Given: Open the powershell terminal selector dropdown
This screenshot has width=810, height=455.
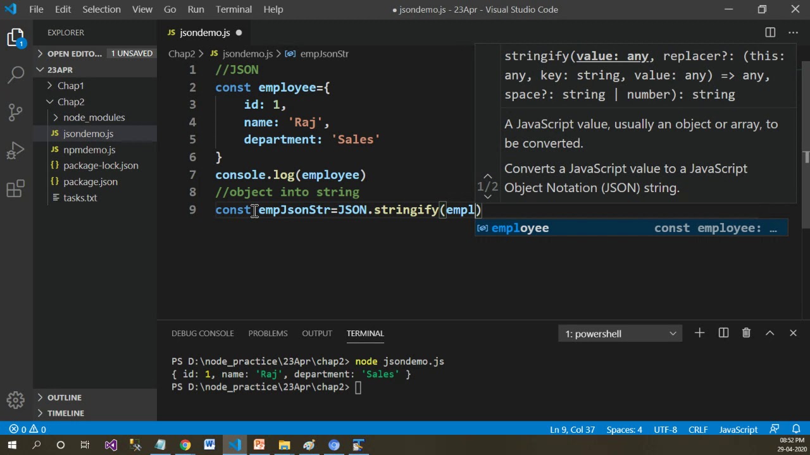Looking at the screenshot, I should click(x=620, y=334).
